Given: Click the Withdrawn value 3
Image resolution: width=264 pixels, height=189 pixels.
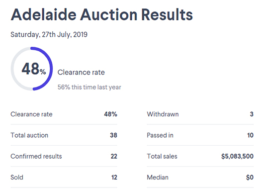Looking at the screenshot, I should coord(252,114).
